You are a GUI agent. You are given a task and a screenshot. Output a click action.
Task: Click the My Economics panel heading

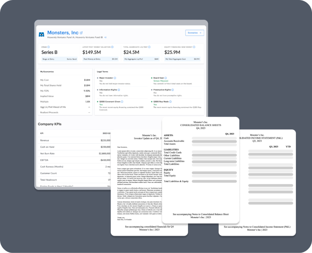click(47, 72)
